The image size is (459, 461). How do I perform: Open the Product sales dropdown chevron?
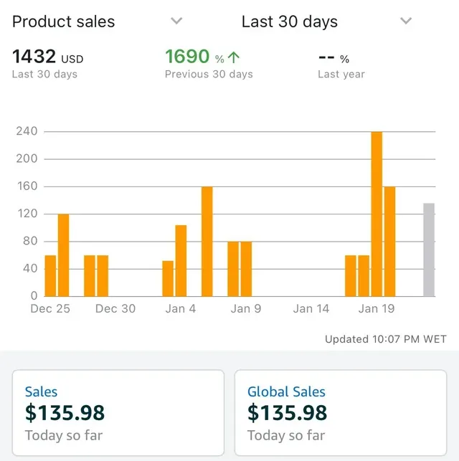(x=176, y=21)
